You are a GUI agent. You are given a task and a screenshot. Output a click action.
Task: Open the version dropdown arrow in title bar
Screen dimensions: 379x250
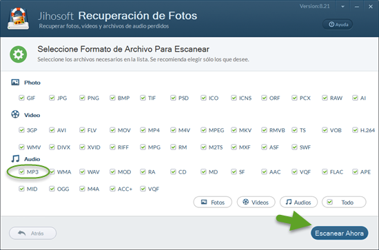342,7
